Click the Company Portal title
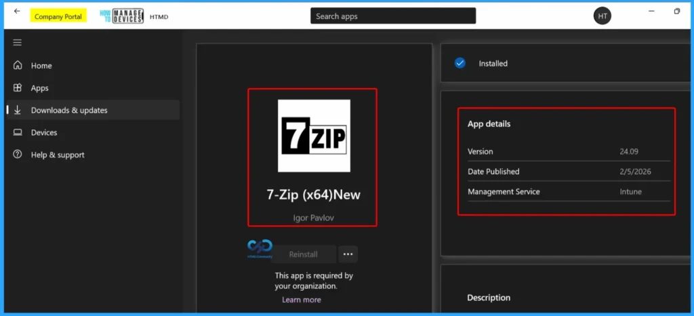Image resolution: width=694 pixels, height=316 pixels. 58,16
